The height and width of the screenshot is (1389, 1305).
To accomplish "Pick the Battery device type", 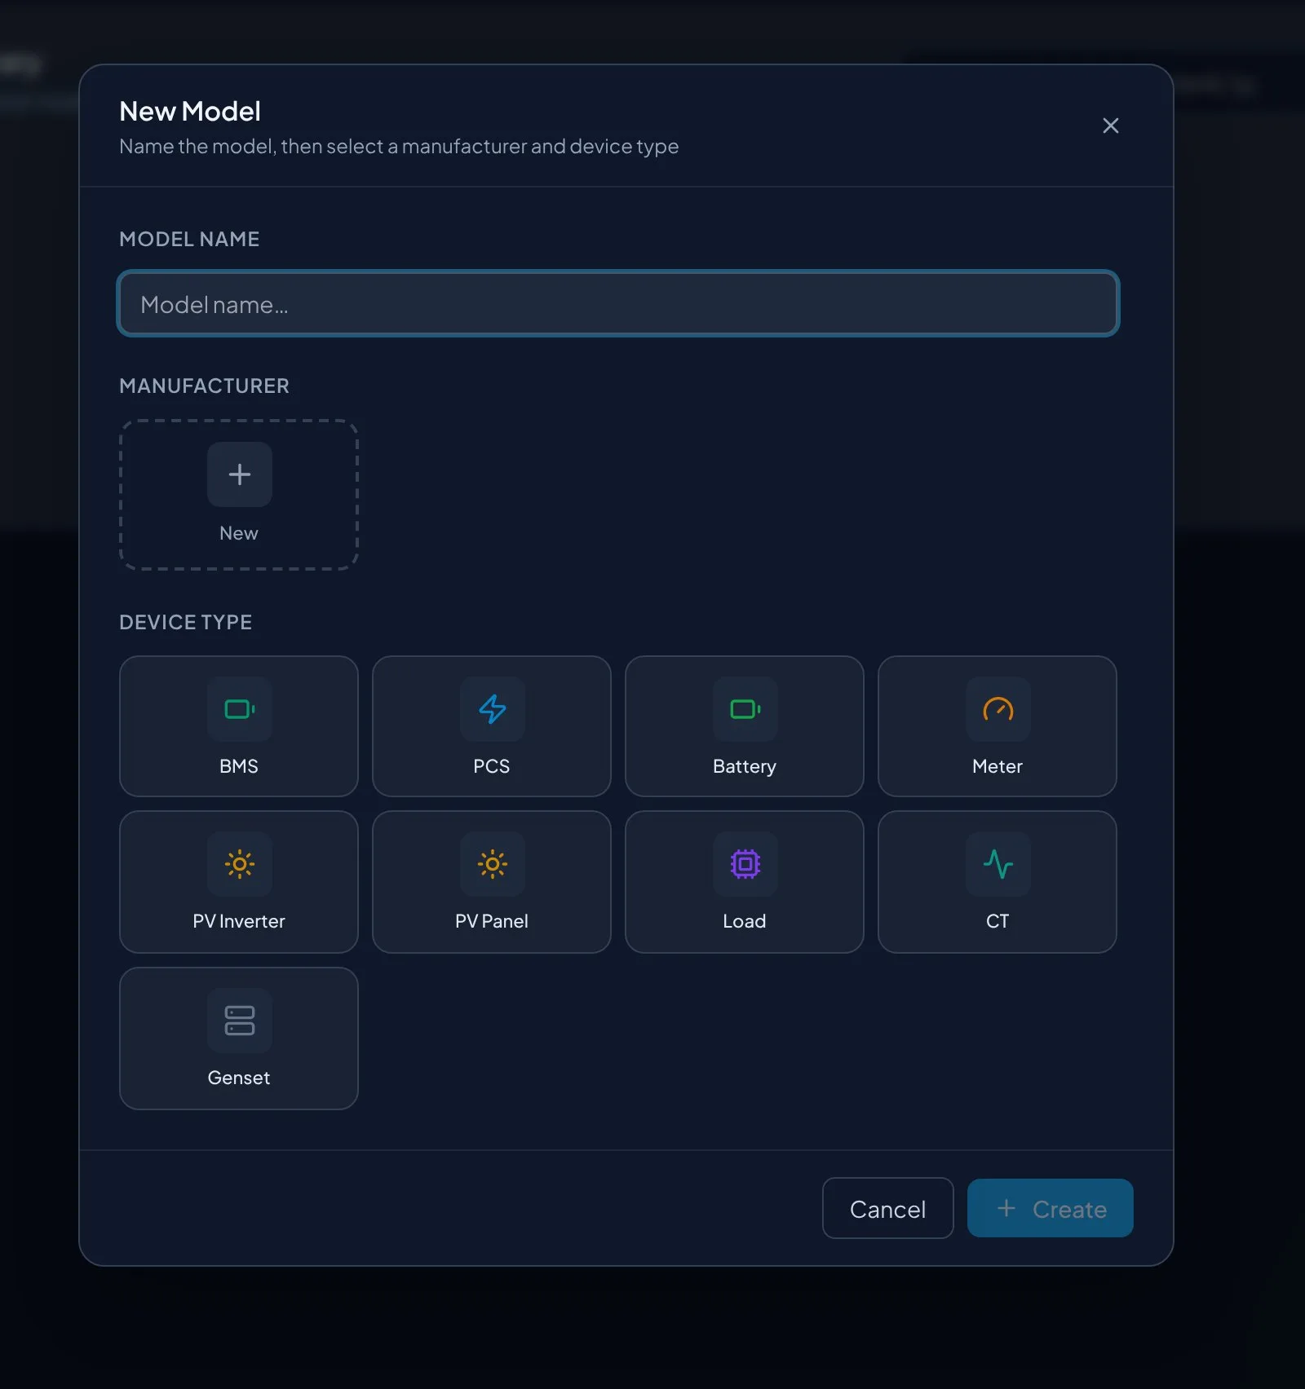I will coord(744,725).
